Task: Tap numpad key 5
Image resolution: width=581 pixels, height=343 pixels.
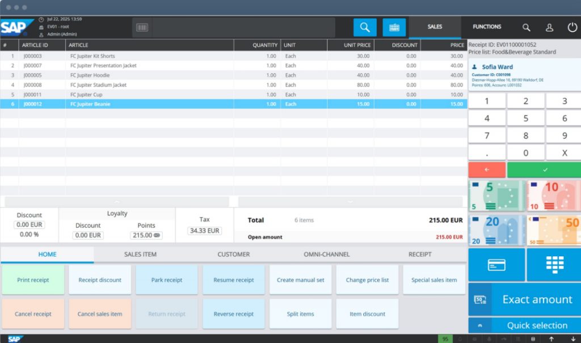Action: [x=526, y=118]
